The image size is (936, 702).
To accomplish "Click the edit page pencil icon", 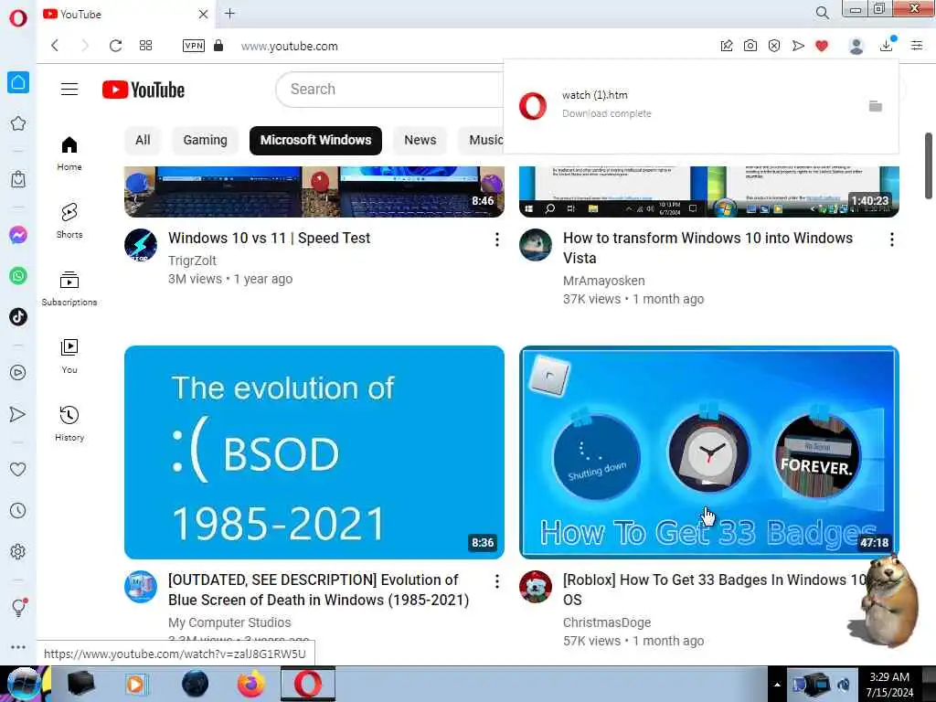I will (727, 46).
